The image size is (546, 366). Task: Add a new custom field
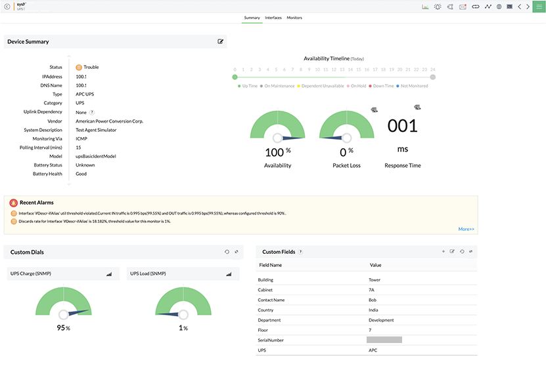pos(443,251)
